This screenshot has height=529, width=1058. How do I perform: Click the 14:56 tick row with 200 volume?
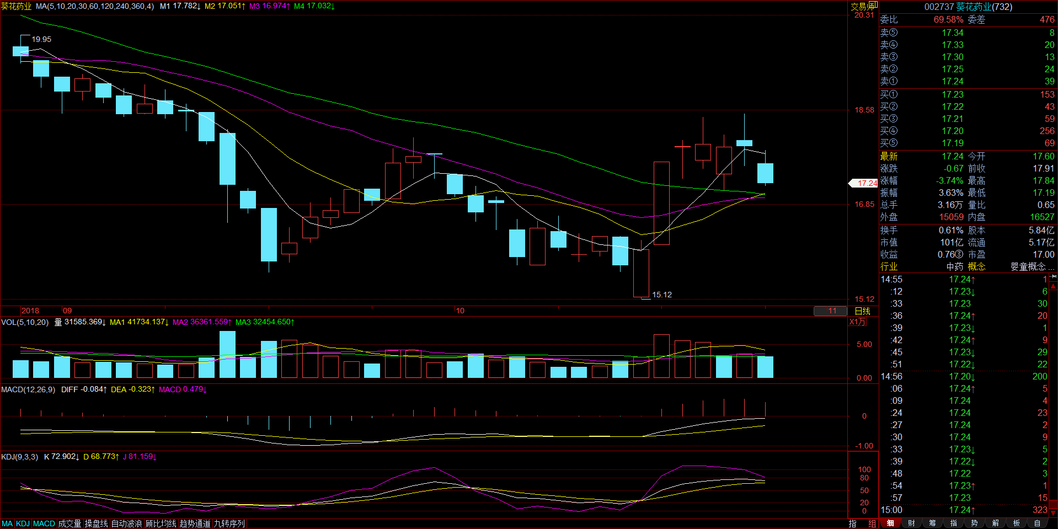coord(964,376)
